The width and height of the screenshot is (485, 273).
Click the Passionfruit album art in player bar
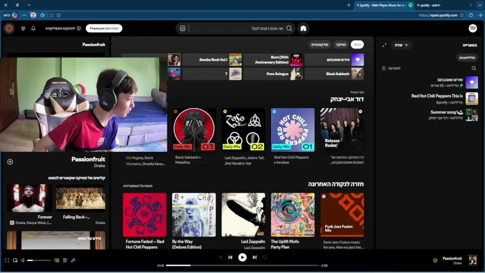(472, 260)
